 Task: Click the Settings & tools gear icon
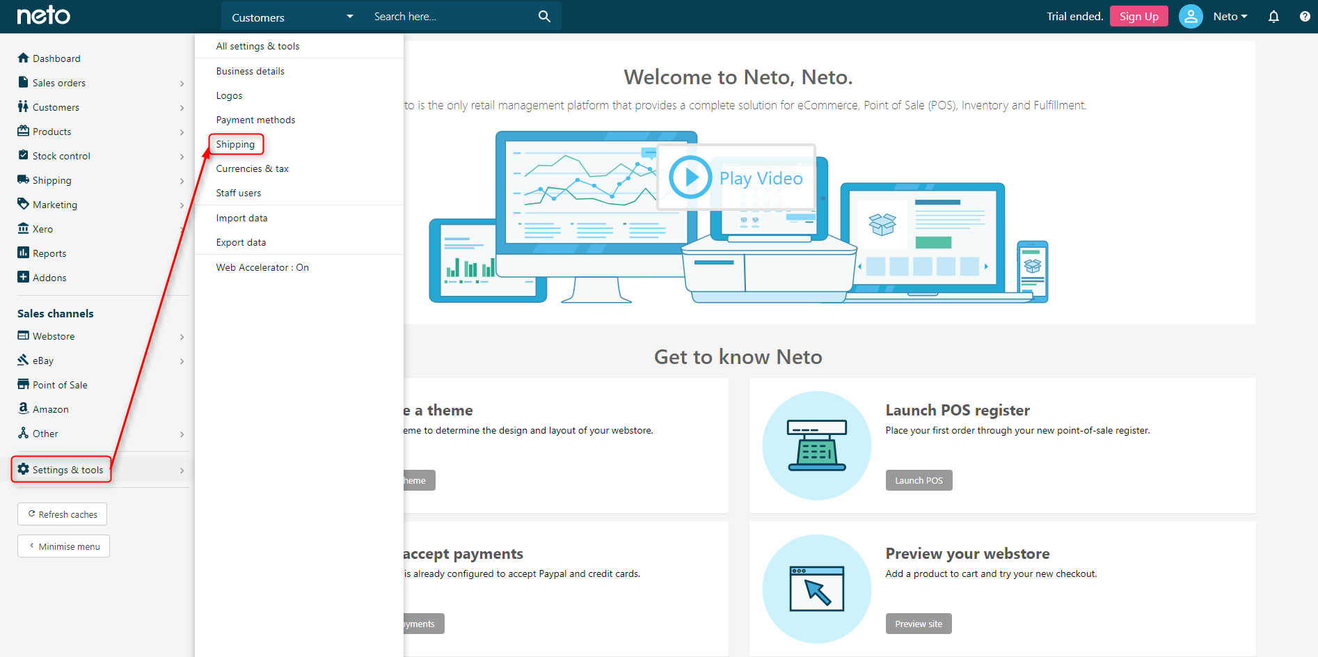click(x=23, y=469)
